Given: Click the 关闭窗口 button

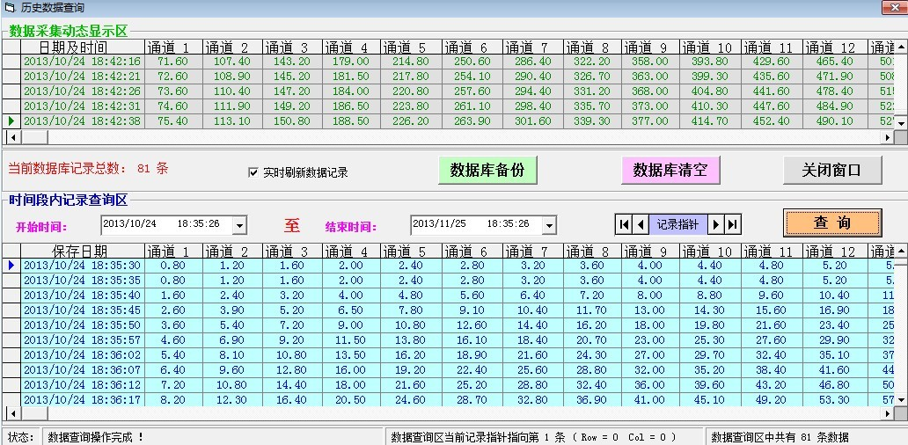Looking at the screenshot, I should click(831, 170).
